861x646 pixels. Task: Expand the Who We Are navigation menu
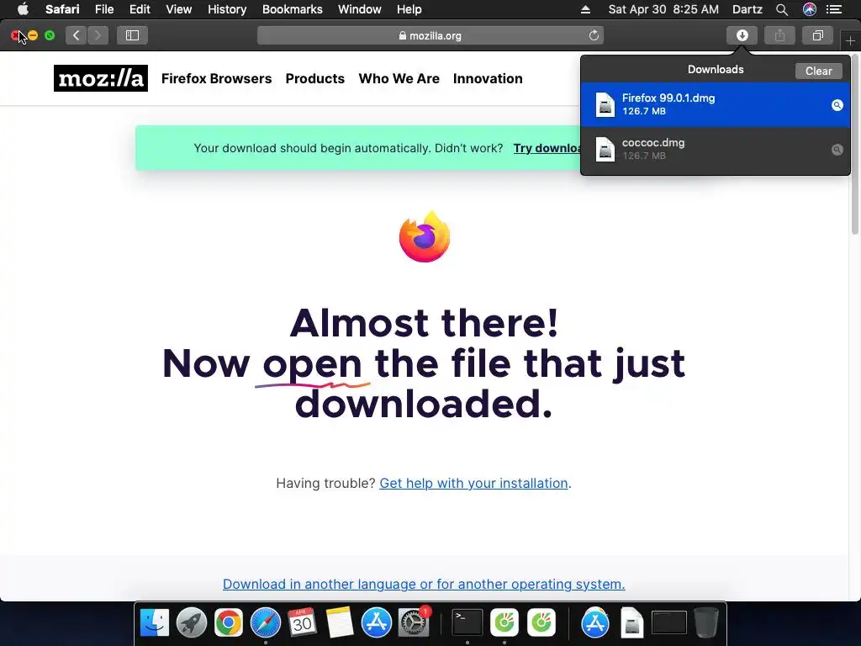coord(399,78)
